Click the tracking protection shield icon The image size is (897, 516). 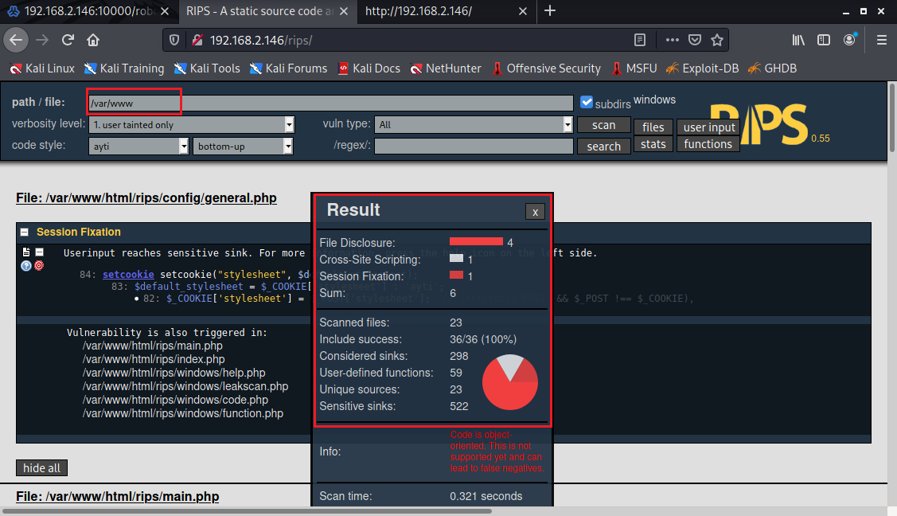pyautogui.click(x=174, y=40)
